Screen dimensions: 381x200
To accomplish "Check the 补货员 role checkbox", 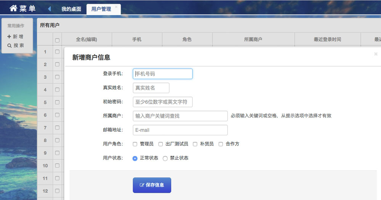I will point(195,144).
